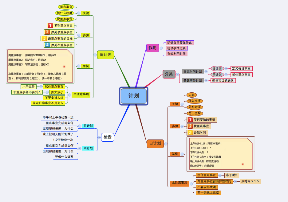This screenshot has height=202, width=288.
Task: Click the orange number 2 icon beside 找重点事宜
Action: [x=190, y=126]
